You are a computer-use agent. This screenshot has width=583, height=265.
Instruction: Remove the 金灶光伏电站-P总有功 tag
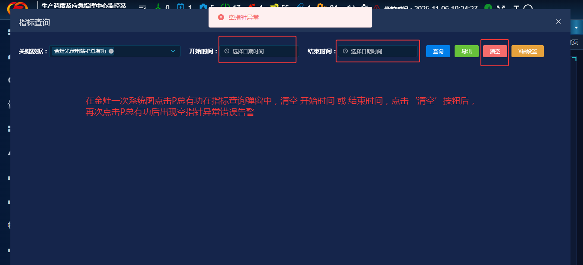click(111, 51)
